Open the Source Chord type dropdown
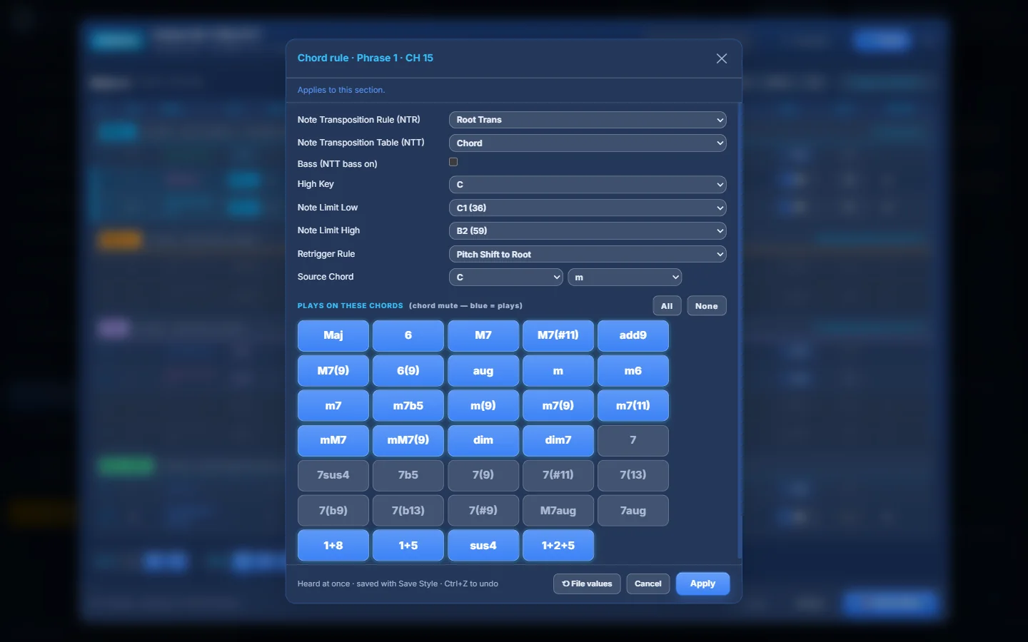Screen dimensions: 1028x642 pos(625,277)
